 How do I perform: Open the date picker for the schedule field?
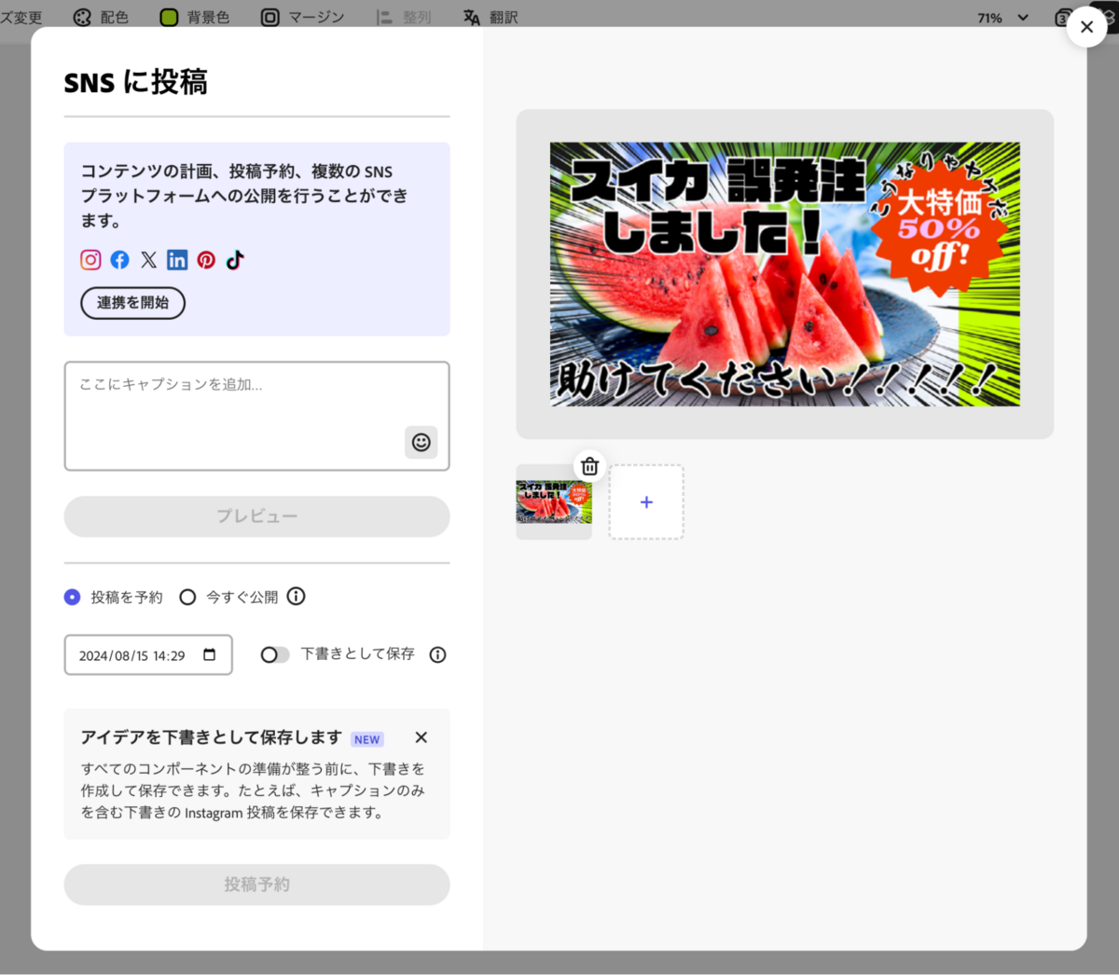point(209,654)
